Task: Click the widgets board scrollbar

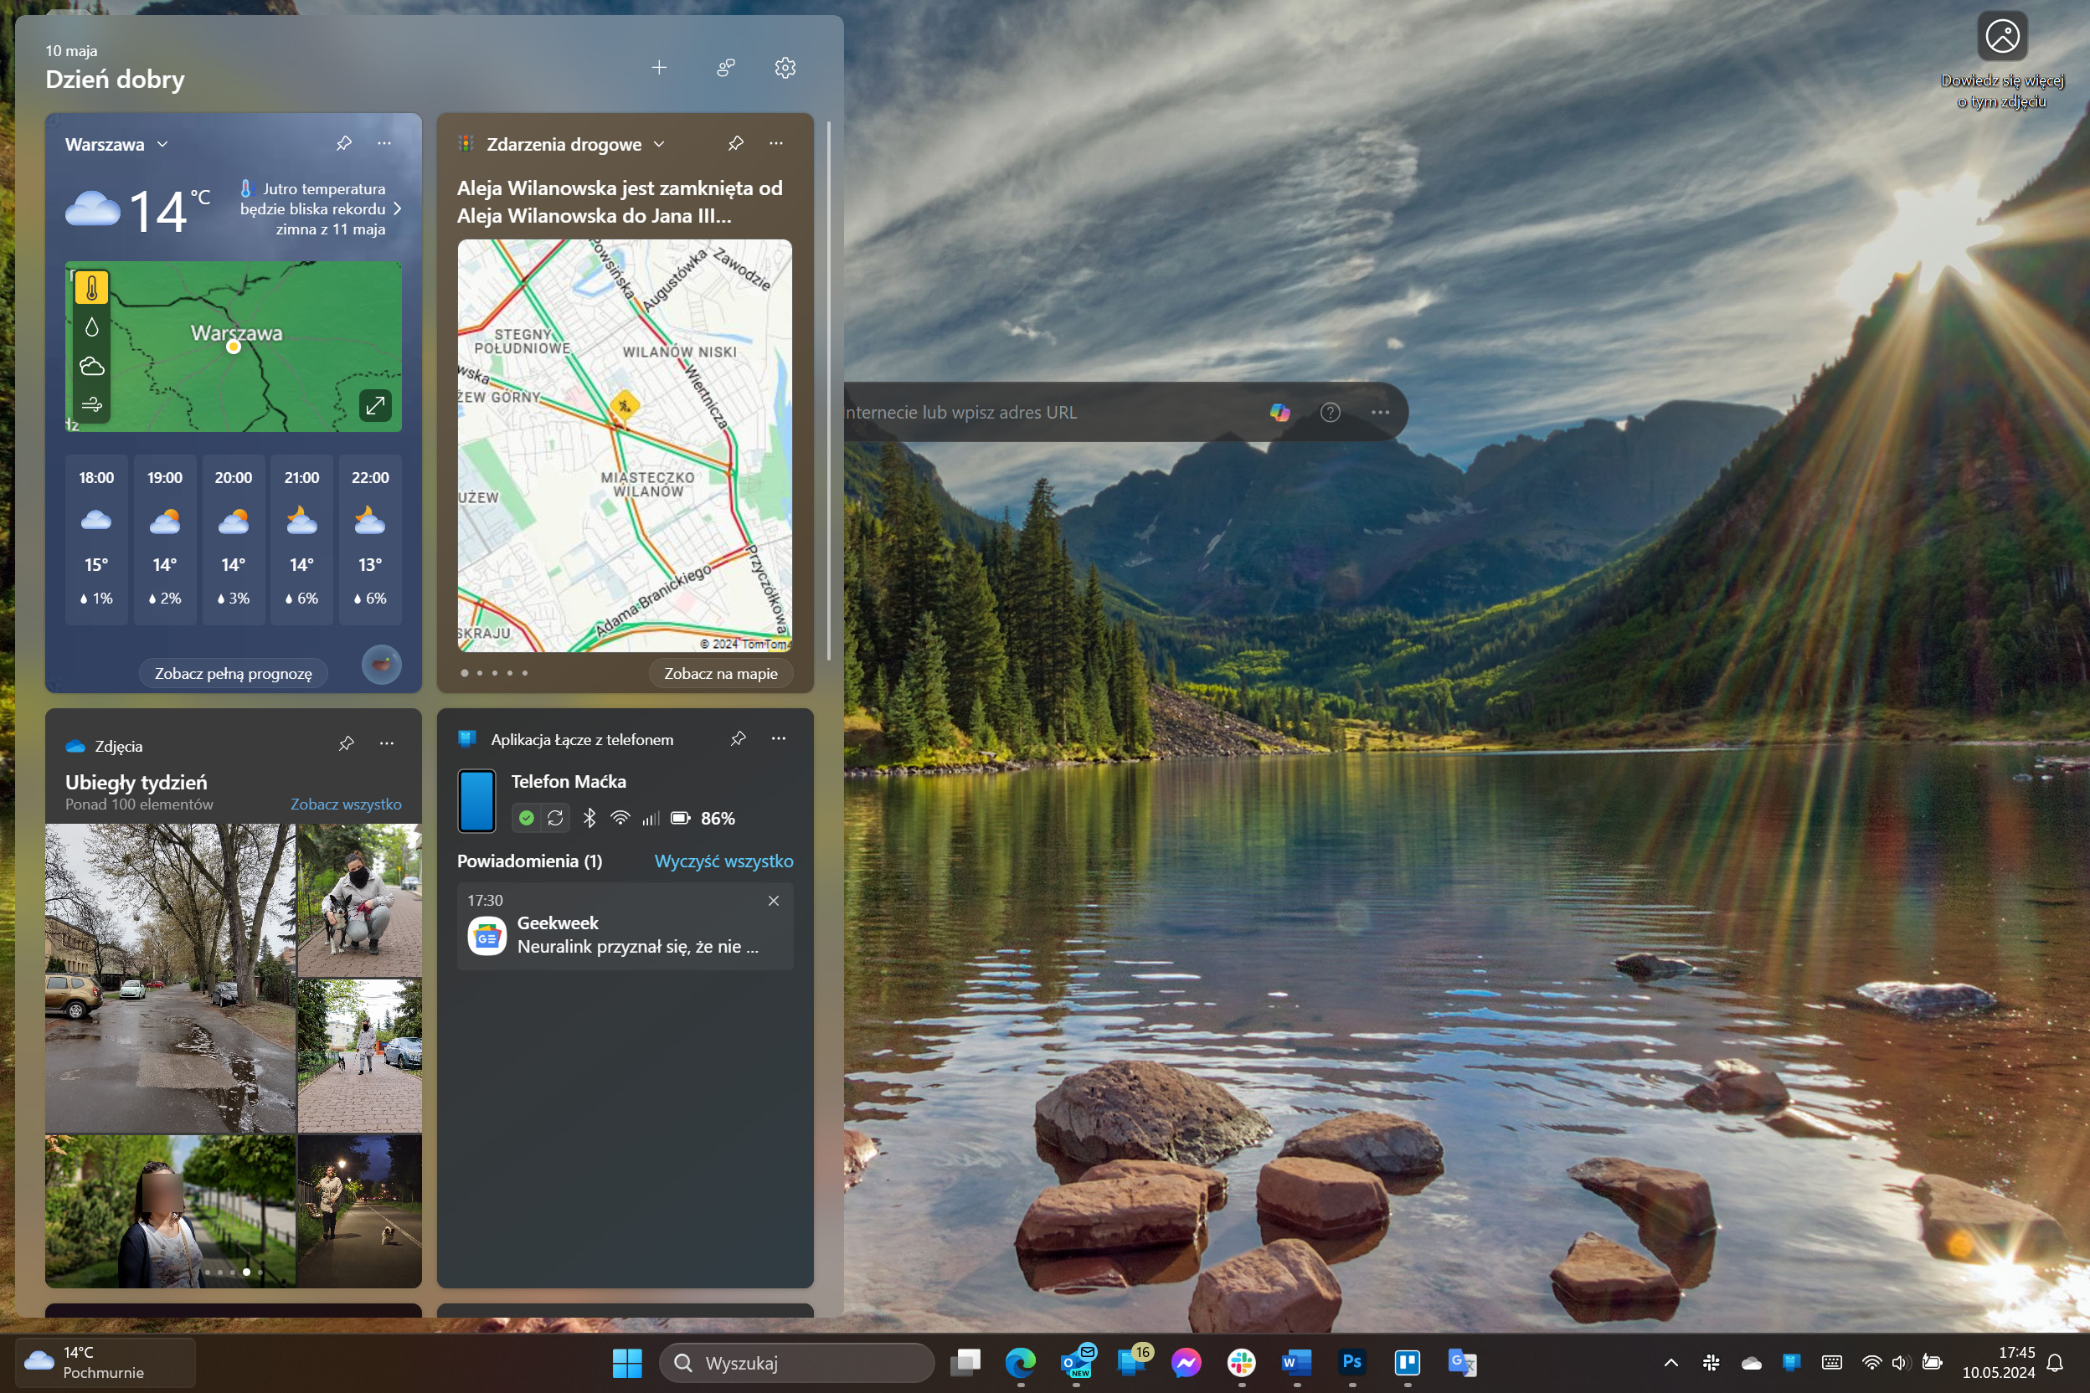Action: (x=828, y=391)
